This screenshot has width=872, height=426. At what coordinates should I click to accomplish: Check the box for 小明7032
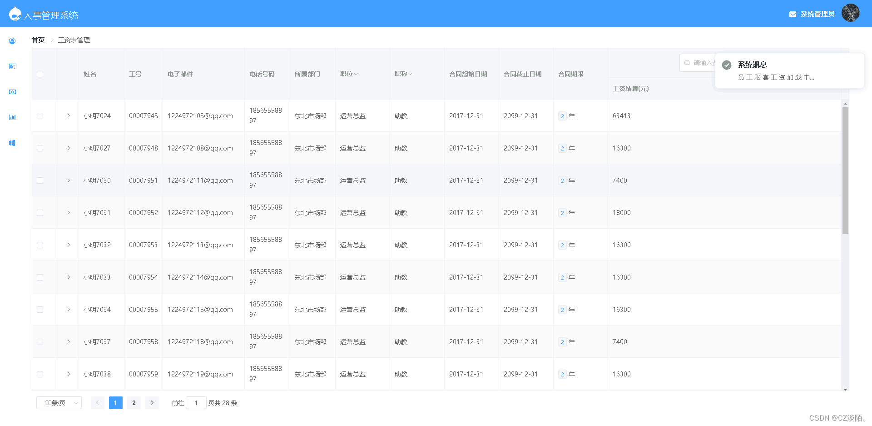click(x=40, y=245)
